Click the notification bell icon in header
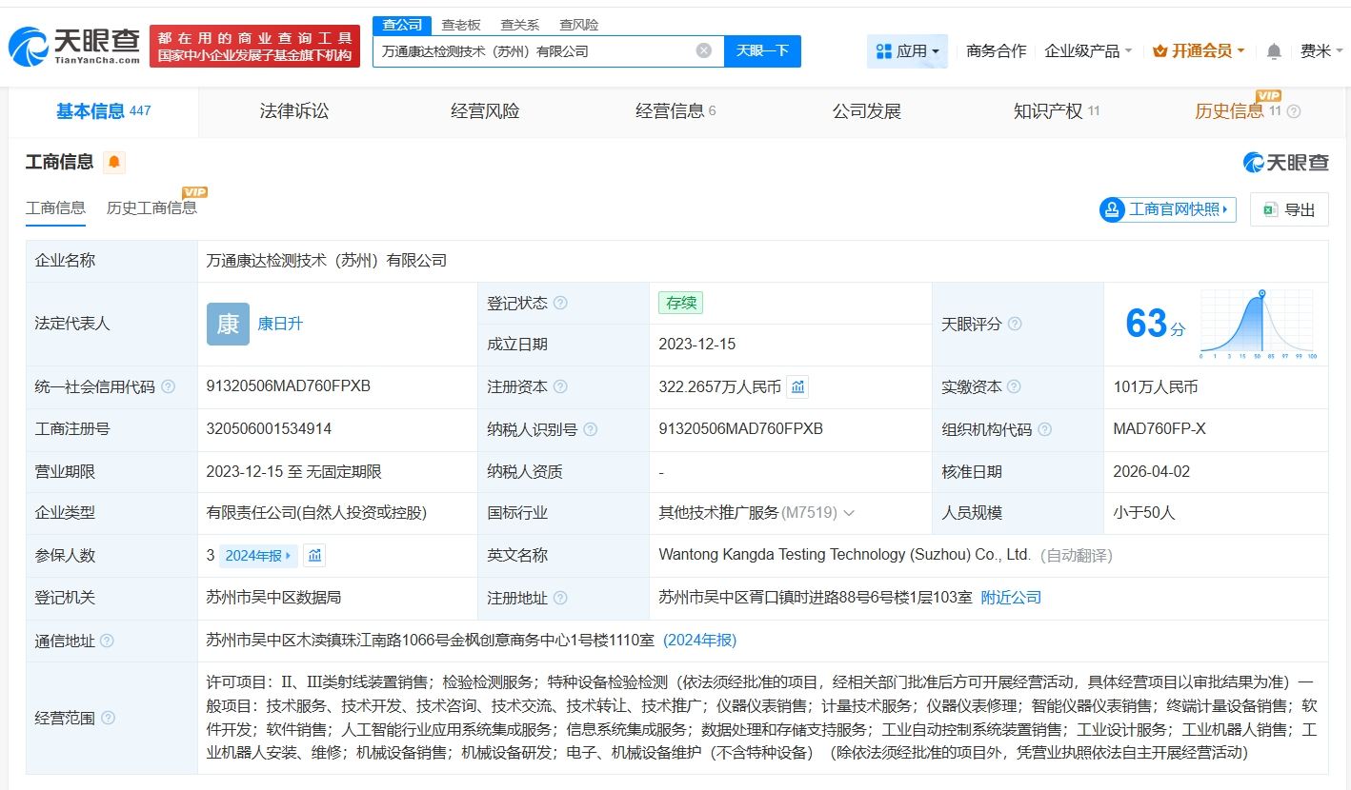Image resolution: width=1351 pixels, height=790 pixels. click(1274, 51)
